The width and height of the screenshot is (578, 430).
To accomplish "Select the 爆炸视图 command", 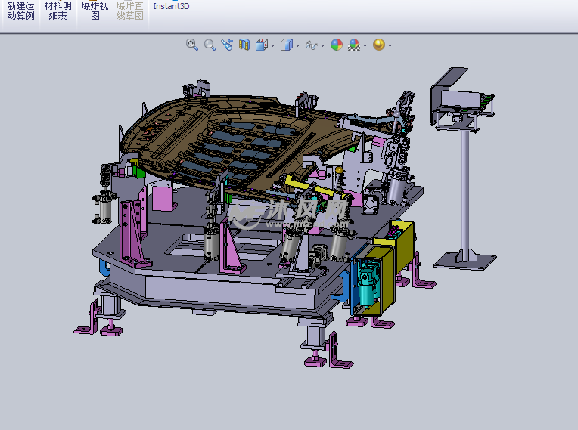I will [95, 11].
